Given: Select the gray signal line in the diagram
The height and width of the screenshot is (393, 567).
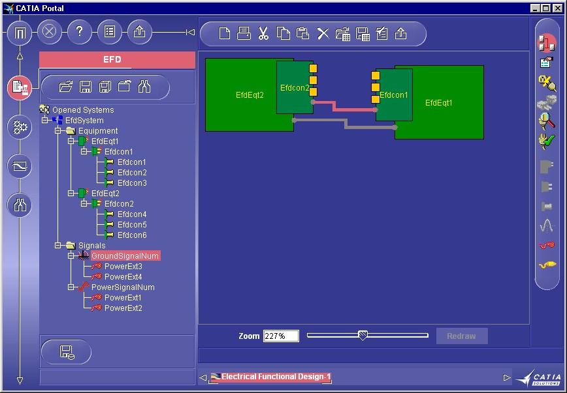Looking at the screenshot, I should [345, 123].
